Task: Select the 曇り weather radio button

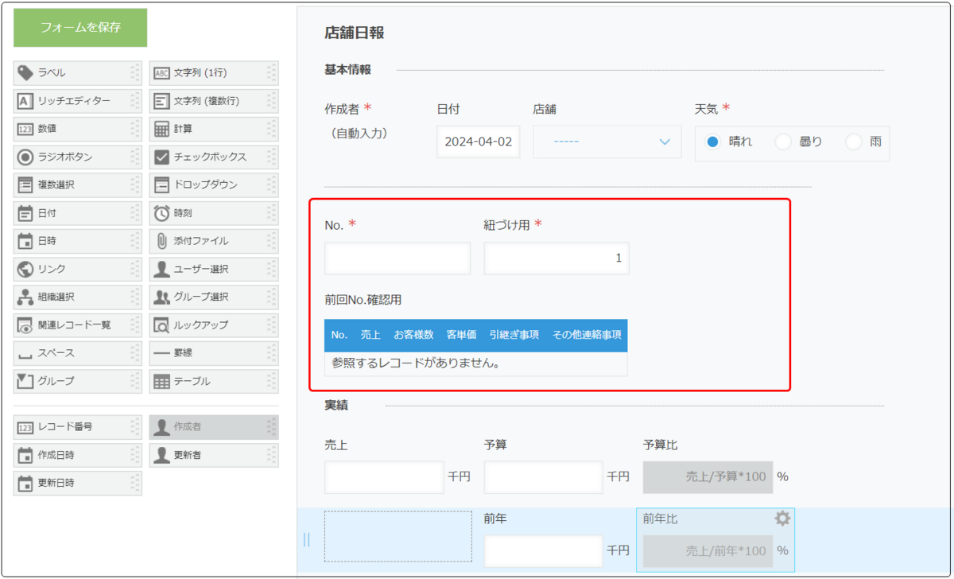Action: click(783, 142)
